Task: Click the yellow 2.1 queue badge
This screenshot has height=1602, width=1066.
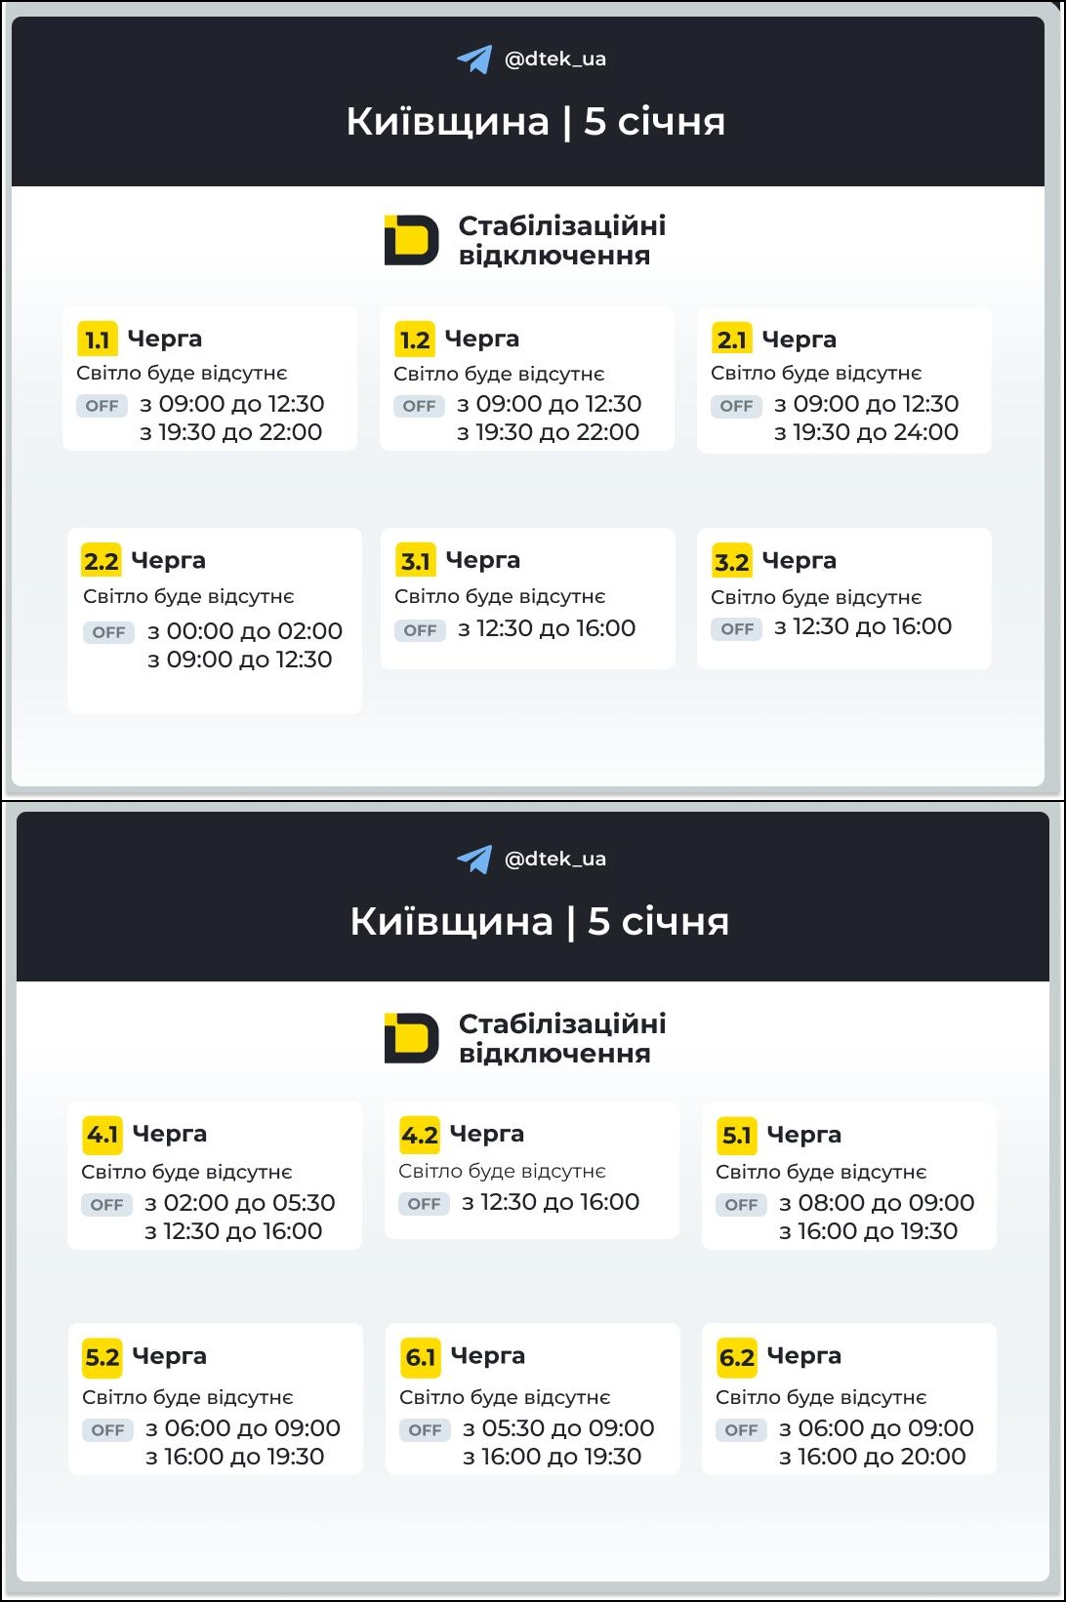Action: coord(731,340)
